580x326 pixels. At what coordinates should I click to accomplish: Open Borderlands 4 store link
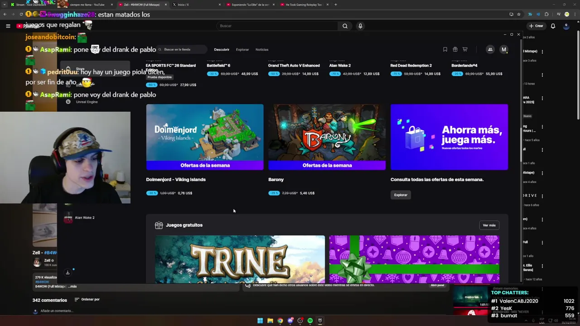tap(464, 65)
